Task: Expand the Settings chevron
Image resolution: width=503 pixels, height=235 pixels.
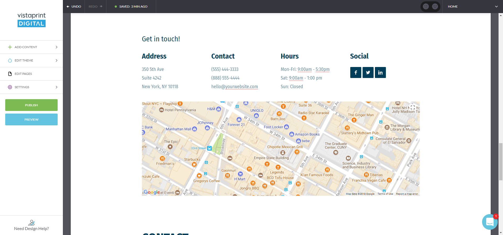Action: [57, 87]
